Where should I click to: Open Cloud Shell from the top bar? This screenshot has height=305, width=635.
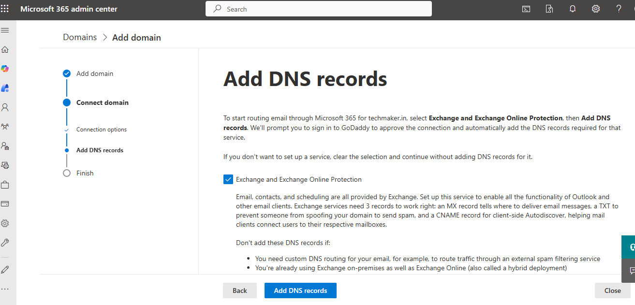pos(526,9)
